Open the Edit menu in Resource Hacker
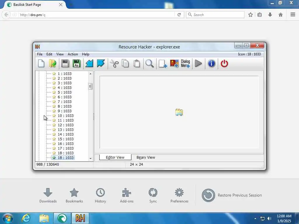The image size is (299, 224). click(49, 54)
